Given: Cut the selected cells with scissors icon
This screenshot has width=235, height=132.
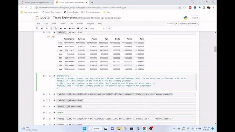Looking at the screenshot, I should (47, 29).
